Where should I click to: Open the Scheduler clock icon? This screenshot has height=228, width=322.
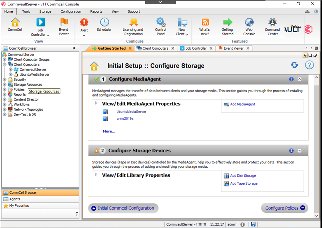[x=104, y=22]
